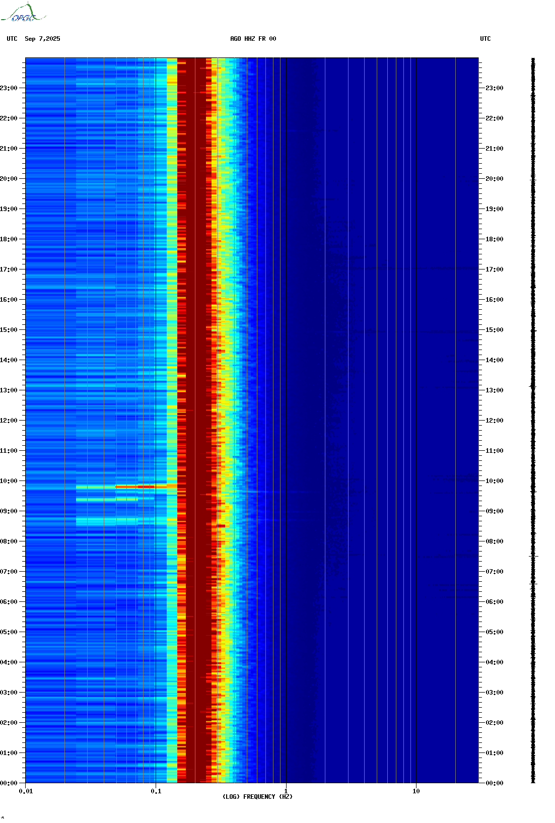Click the '1' Hz frequency axis label
555x823 pixels.
coord(286,791)
